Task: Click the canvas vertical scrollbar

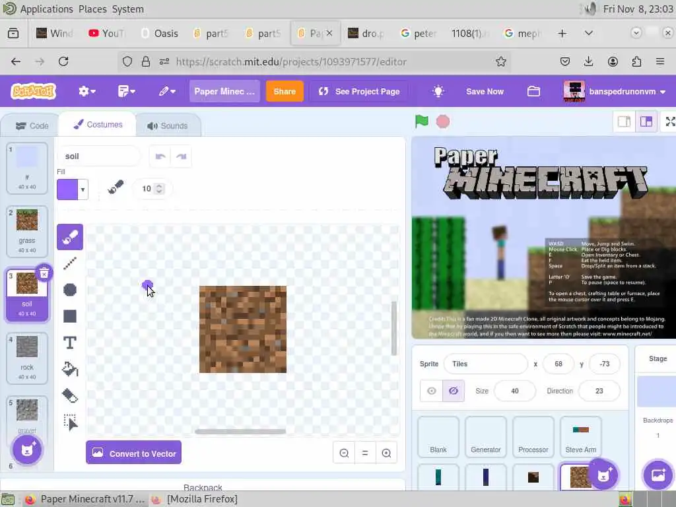Action: point(393,328)
